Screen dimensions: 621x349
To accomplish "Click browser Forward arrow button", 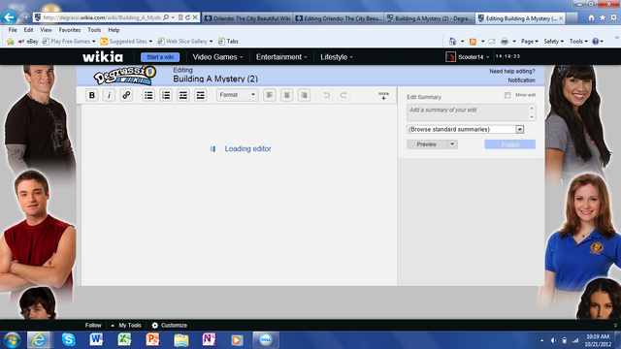I will [24, 17].
